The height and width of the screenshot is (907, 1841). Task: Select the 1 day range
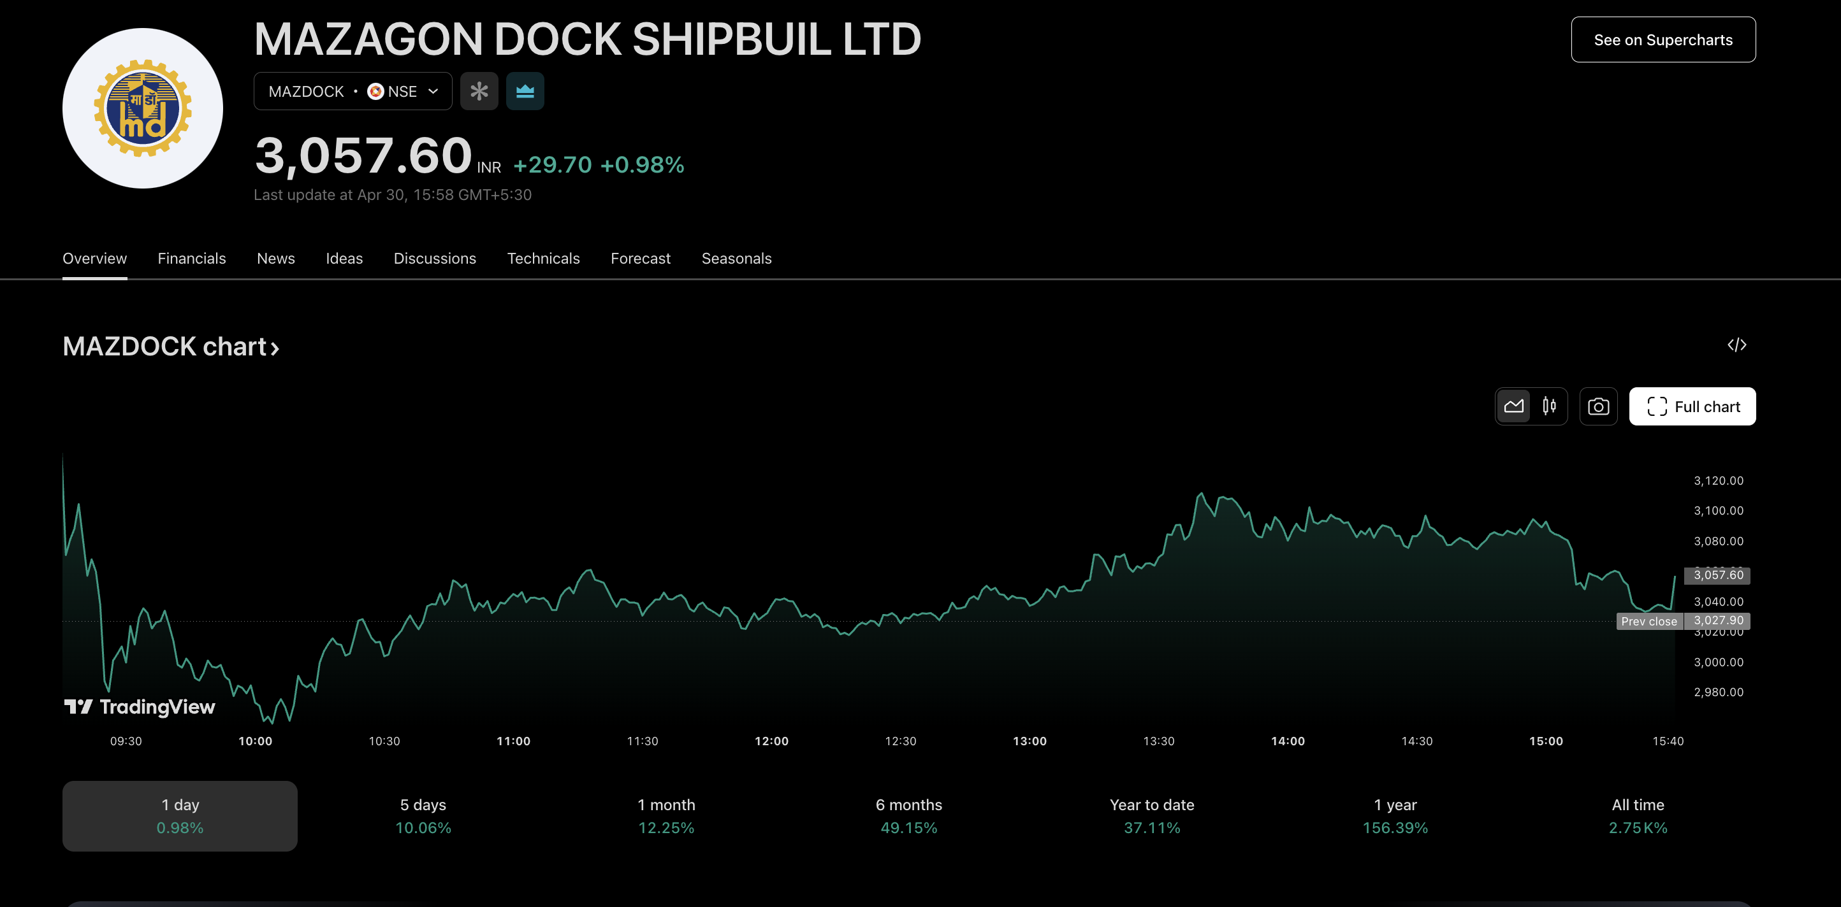point(180,815)
